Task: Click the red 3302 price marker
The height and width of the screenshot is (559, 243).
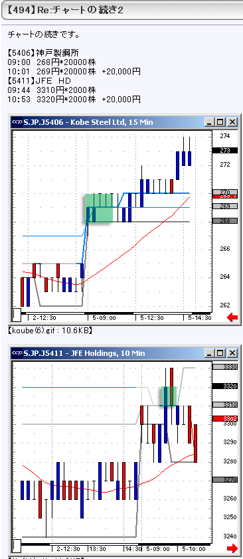Action: click(225, 418)
